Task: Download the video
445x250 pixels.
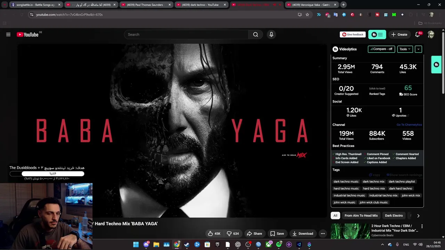Action: 303,234
